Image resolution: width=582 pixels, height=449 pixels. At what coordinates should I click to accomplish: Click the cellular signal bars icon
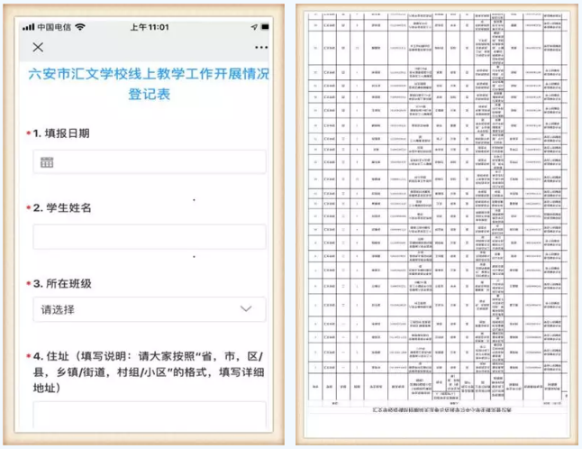pos(28,27)
